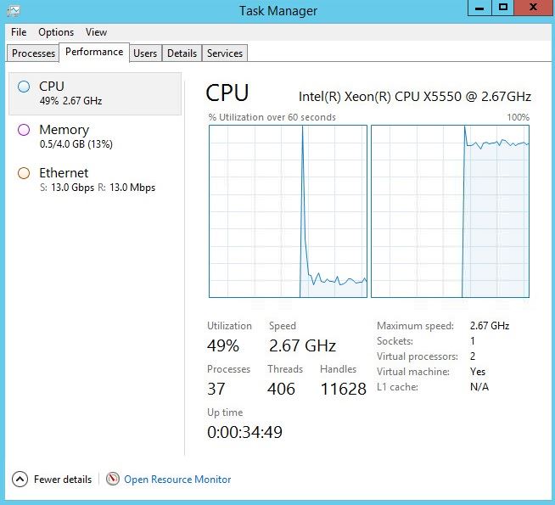This screenshot has height=505, width=555.
Task: Click the Resource Monitor gauge icon
Action: [x=113, y=479]
